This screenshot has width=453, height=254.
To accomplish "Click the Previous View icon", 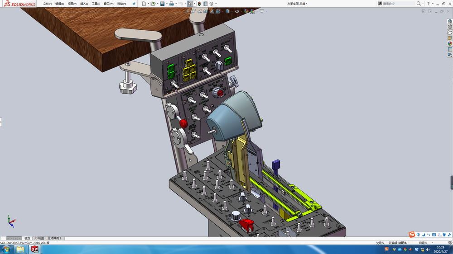I will [200, 11].
